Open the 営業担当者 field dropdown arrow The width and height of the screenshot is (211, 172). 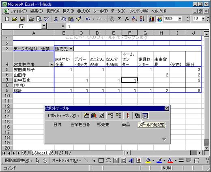52,64
